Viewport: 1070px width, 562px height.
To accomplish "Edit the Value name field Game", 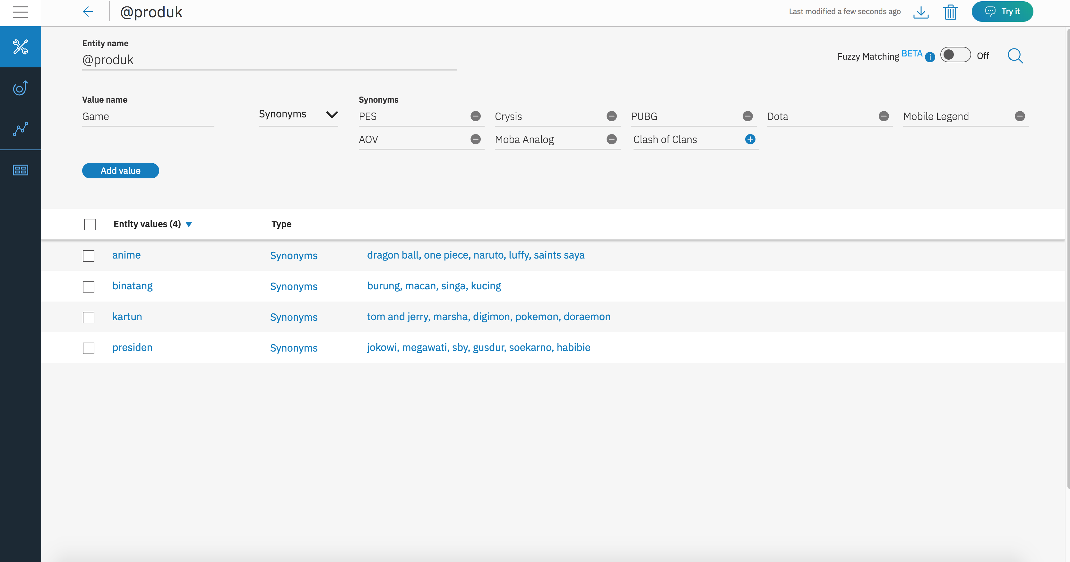I will (148, 117).
